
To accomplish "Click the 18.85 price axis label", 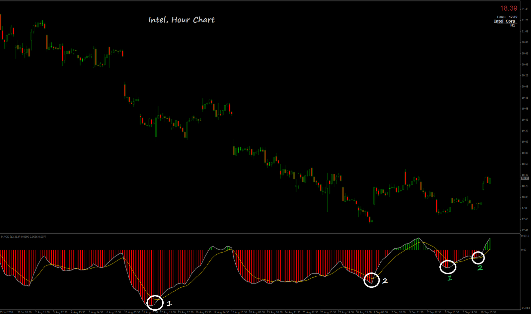I will (x=525, y=153).
